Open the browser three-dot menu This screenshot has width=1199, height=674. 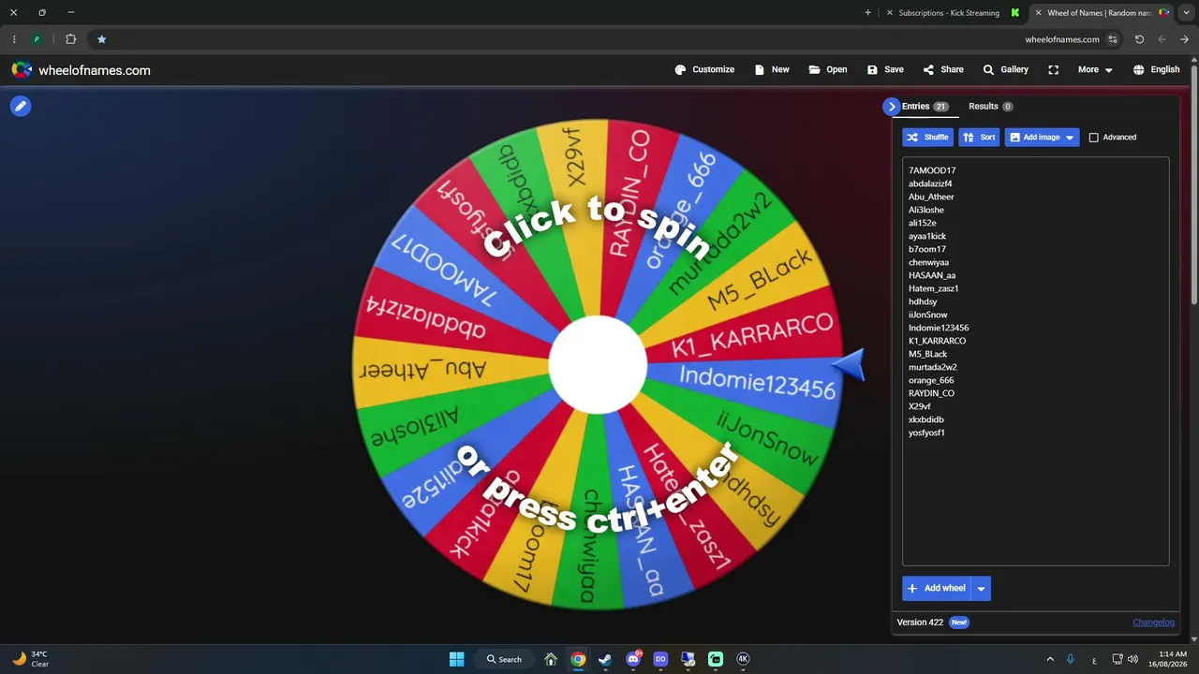pyautogui.click(x=14, y=39)
